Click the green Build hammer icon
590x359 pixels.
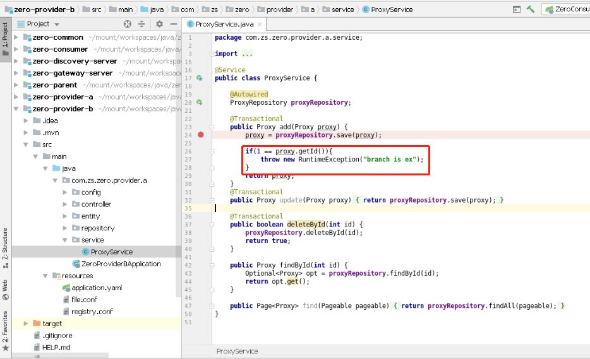point(531,9)
